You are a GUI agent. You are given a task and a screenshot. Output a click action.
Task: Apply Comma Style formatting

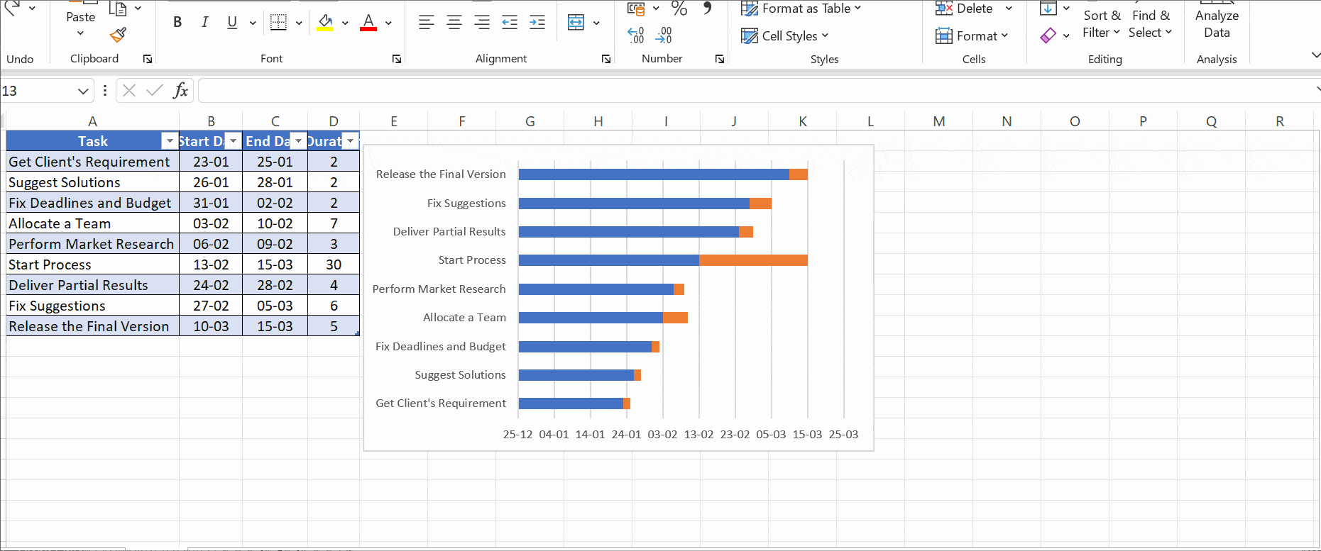click(707, 8)
